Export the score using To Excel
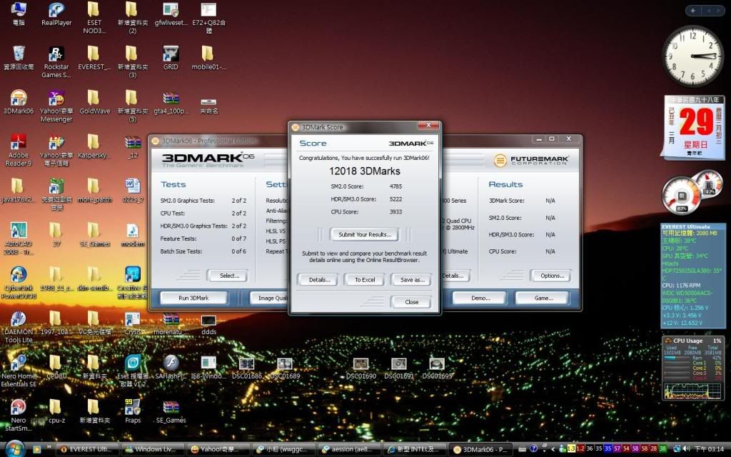This screenshot has width=731, height=457. pyautogui.click(x=365, y=280)
